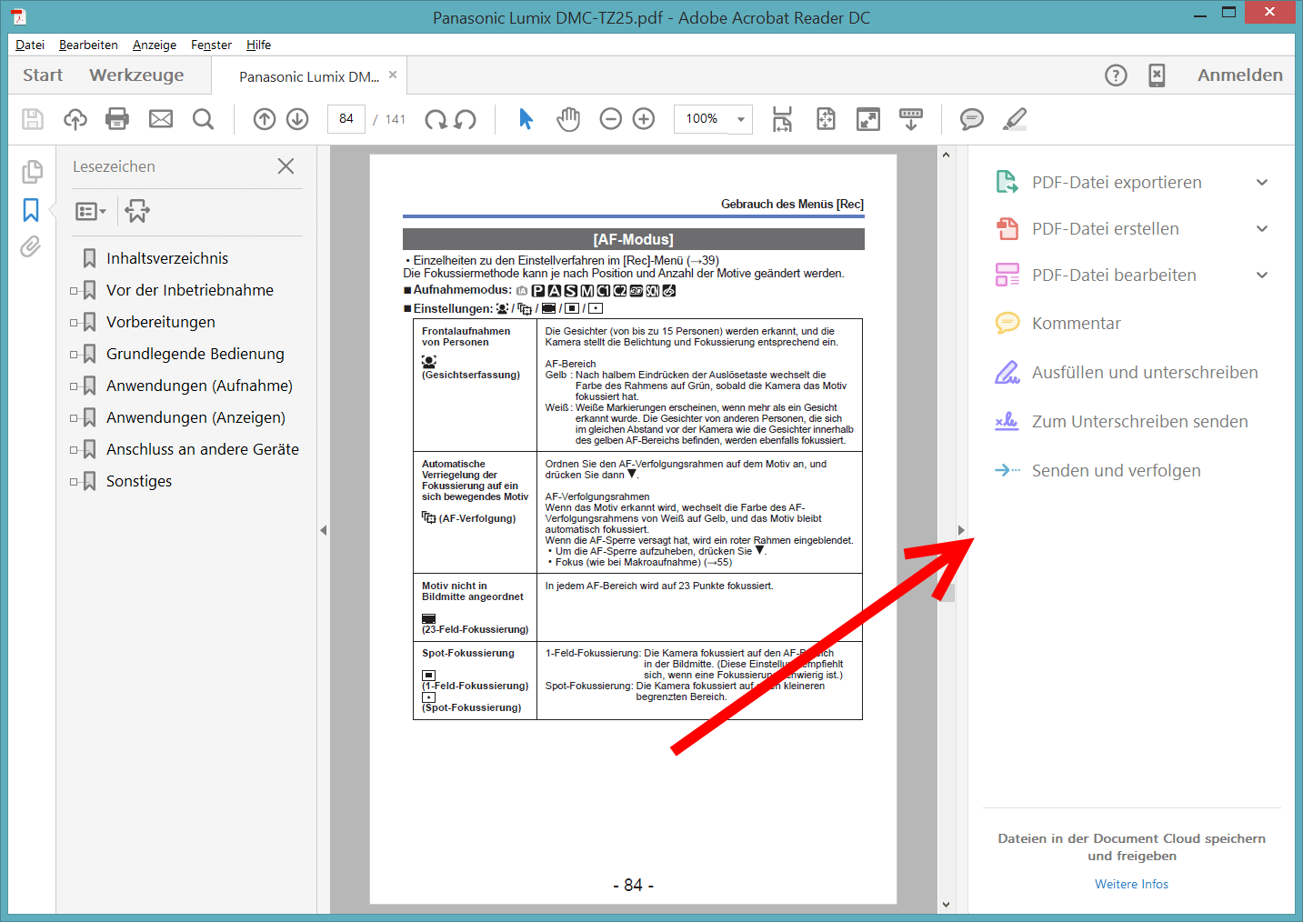Open the search magnifier tool

[203, 119]
